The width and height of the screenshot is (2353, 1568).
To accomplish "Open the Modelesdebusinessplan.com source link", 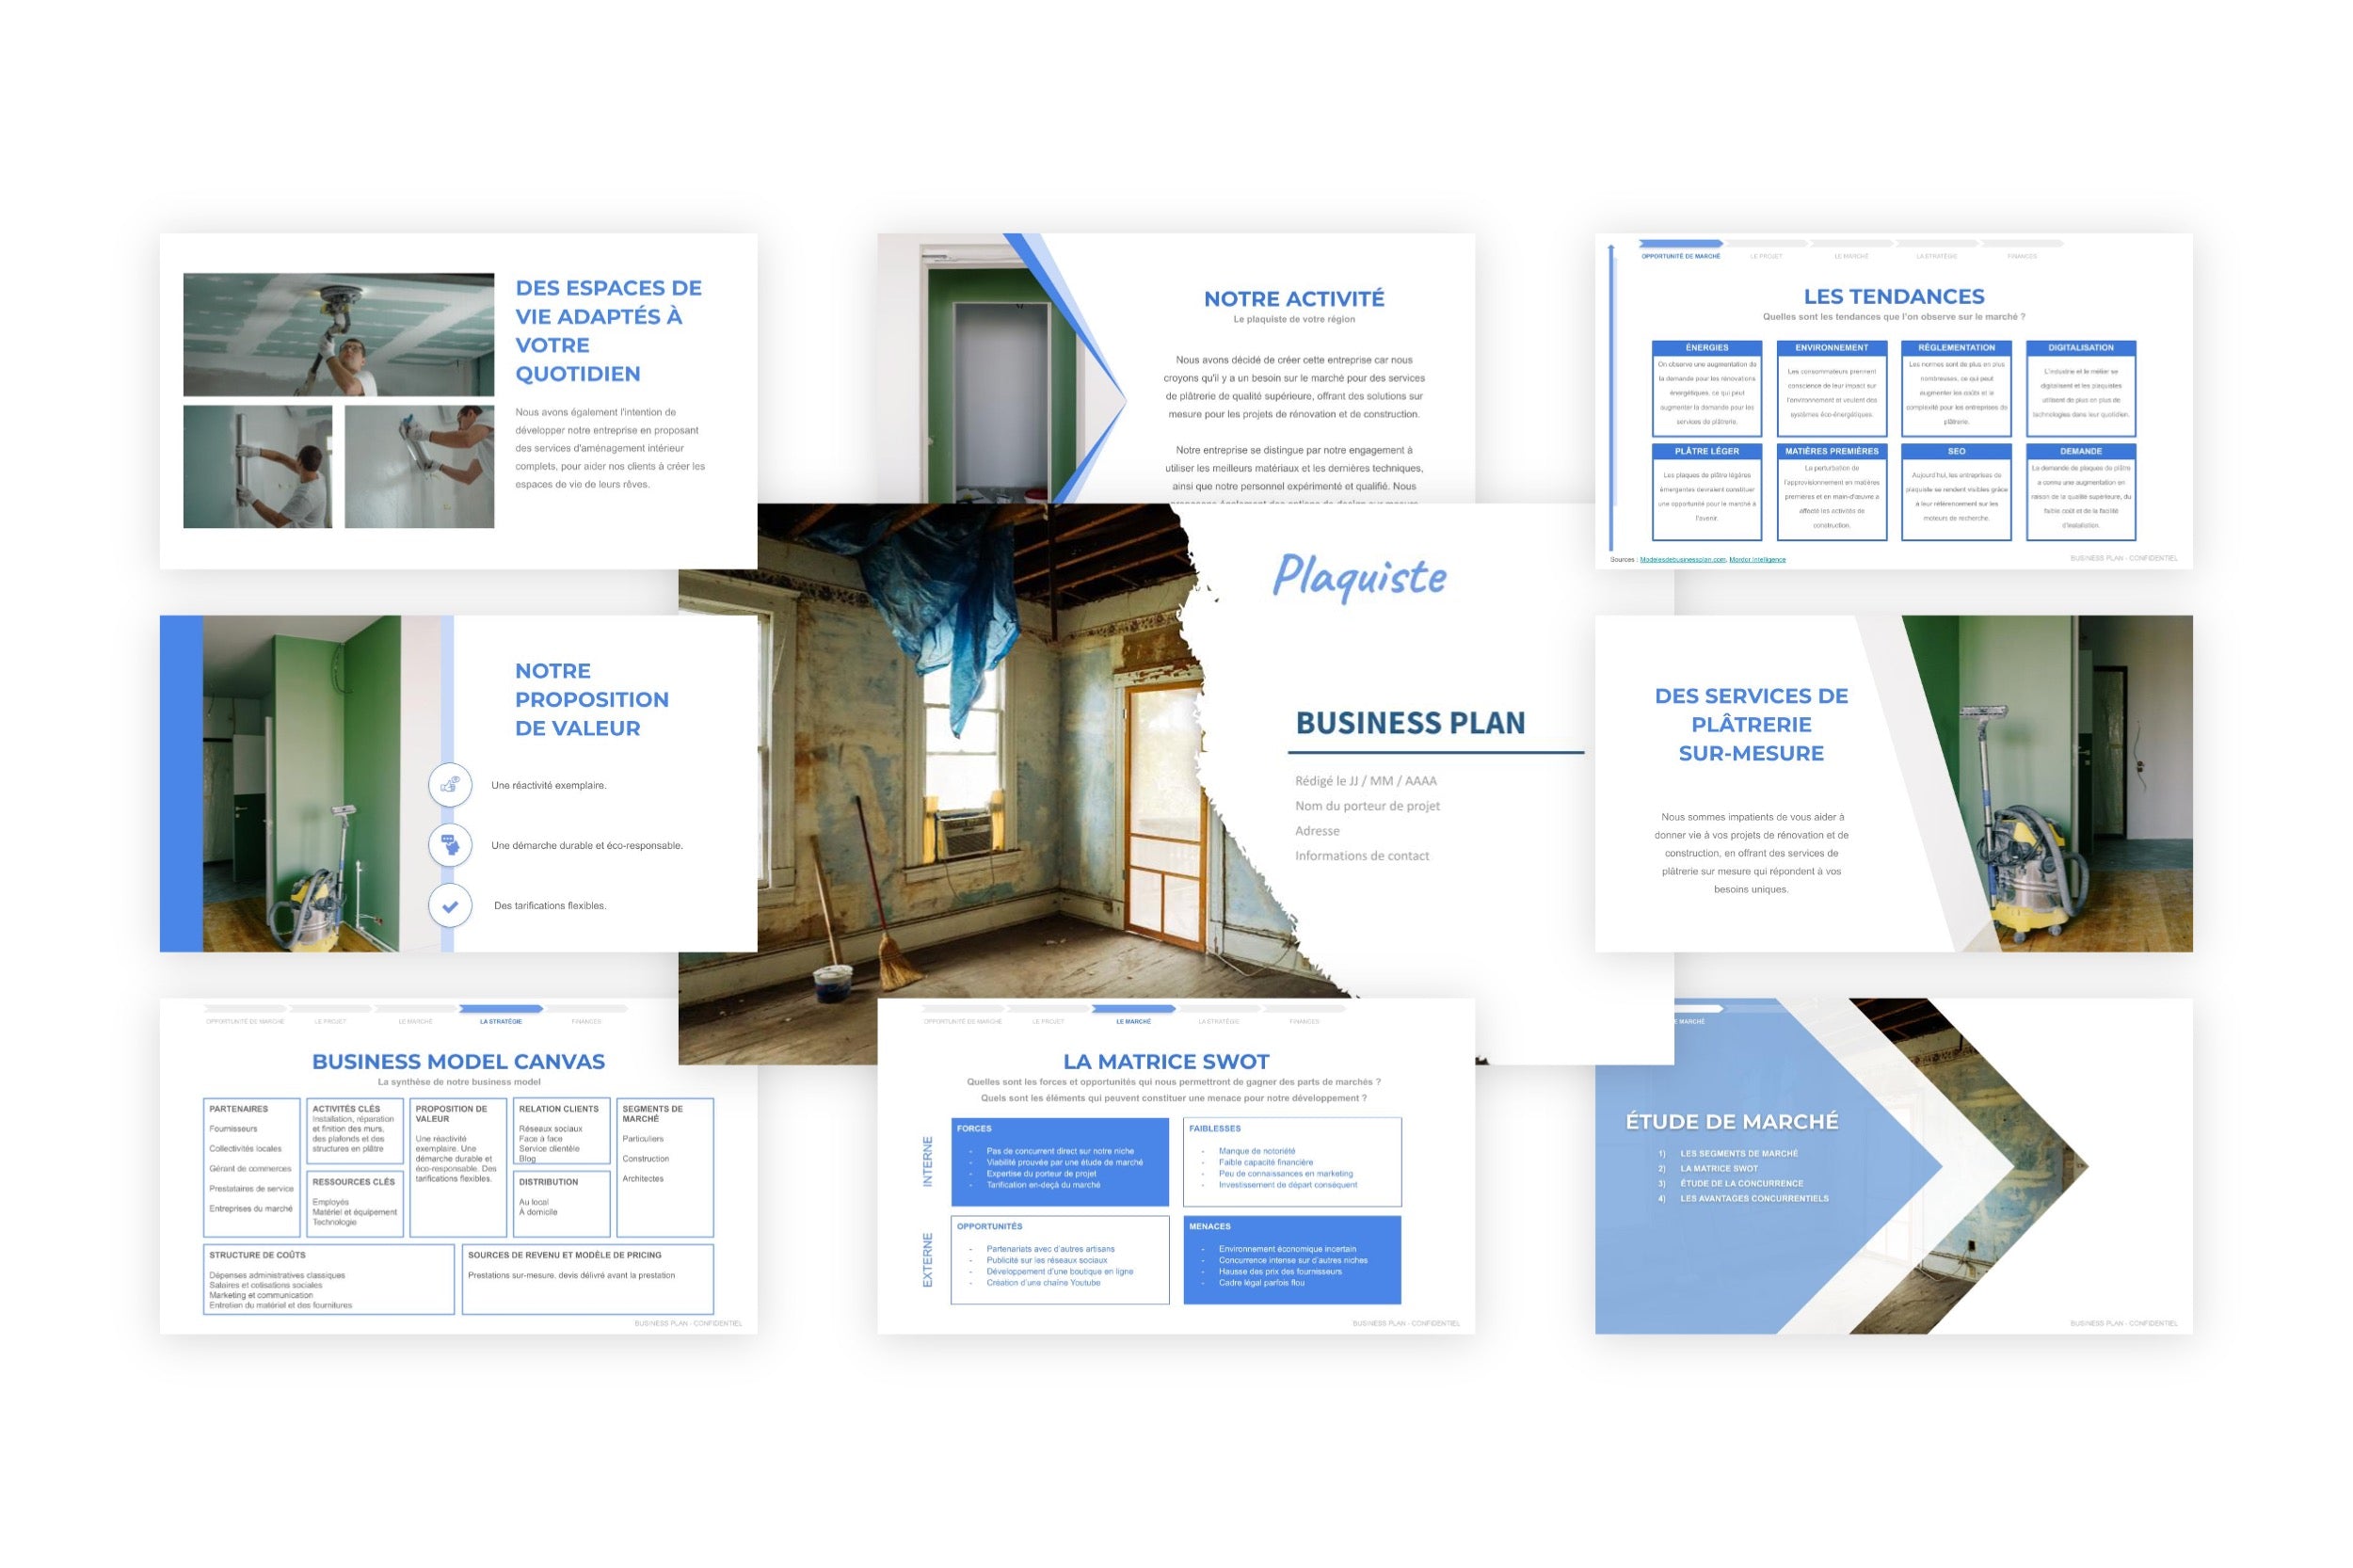I will 1682,560.
